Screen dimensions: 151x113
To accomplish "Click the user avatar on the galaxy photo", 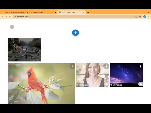I will [141, 84].
